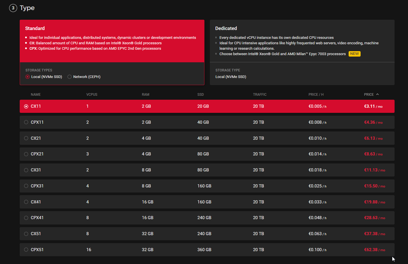Choose the CPX31 radio button

26,186
